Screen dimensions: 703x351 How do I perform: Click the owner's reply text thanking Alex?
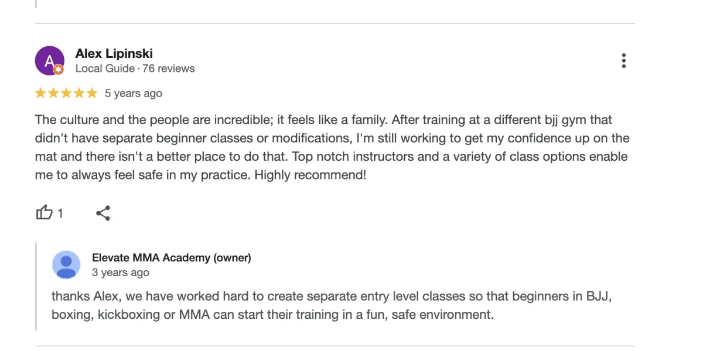click(x=331, y=305)
